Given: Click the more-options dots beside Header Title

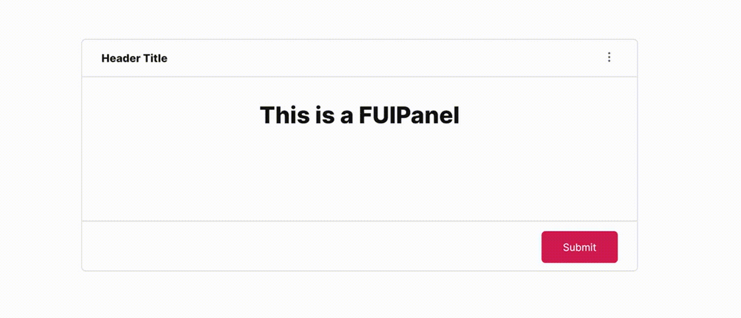Looking at the screenshot, I should (x=609, y=58).
